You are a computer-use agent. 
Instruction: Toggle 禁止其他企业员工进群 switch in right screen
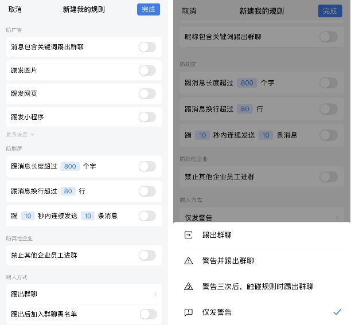coord(329,177)
